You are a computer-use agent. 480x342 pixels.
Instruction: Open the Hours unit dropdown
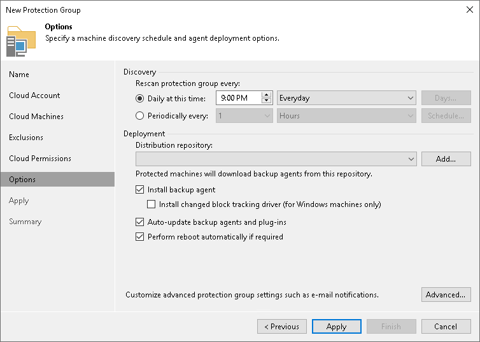[x=346, y=116]
